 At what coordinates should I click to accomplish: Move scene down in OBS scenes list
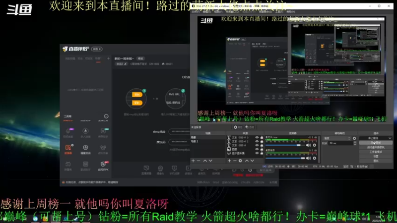tap(210, 161)
